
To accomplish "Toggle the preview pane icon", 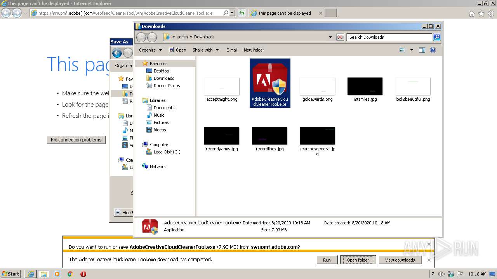I will [422, 50].
